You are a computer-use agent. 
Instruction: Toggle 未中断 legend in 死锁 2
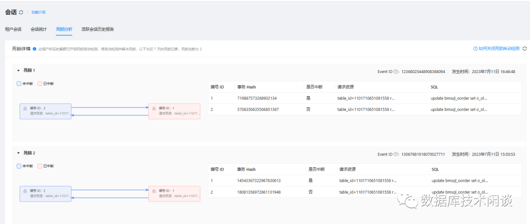click(25, 166)
